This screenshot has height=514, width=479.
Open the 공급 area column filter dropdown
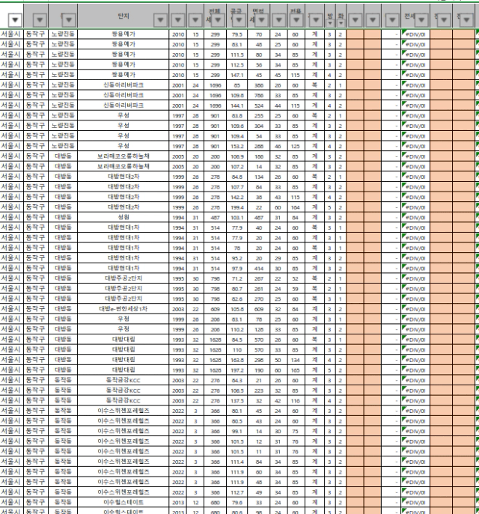point(239,20)
